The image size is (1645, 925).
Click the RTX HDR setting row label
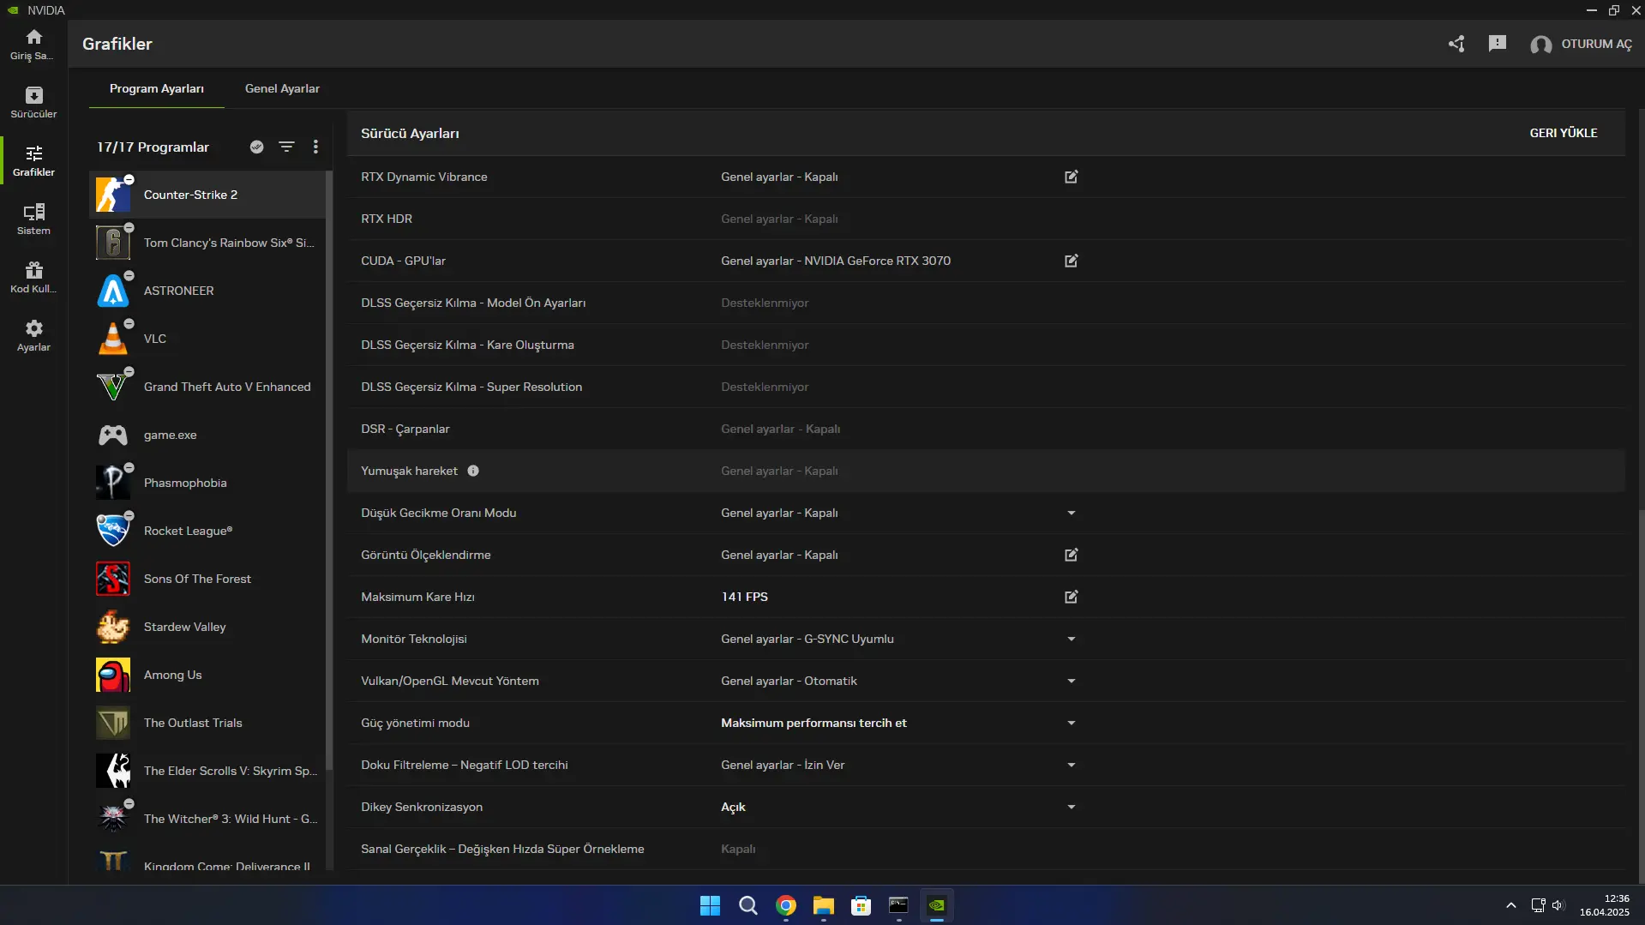pyautogui.click(x=387, y=219)
